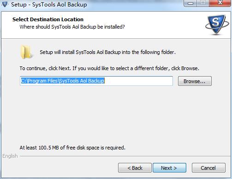Viewport: 232px width, 179px height.
Task: Click the grayed-out maximize button
Action: coord(203,3)
